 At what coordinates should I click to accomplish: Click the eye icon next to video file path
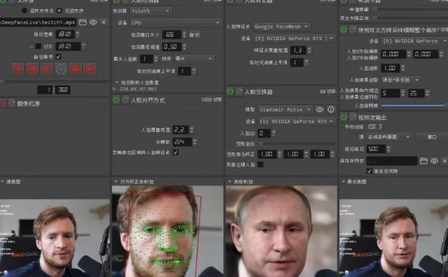pos(93,22)
